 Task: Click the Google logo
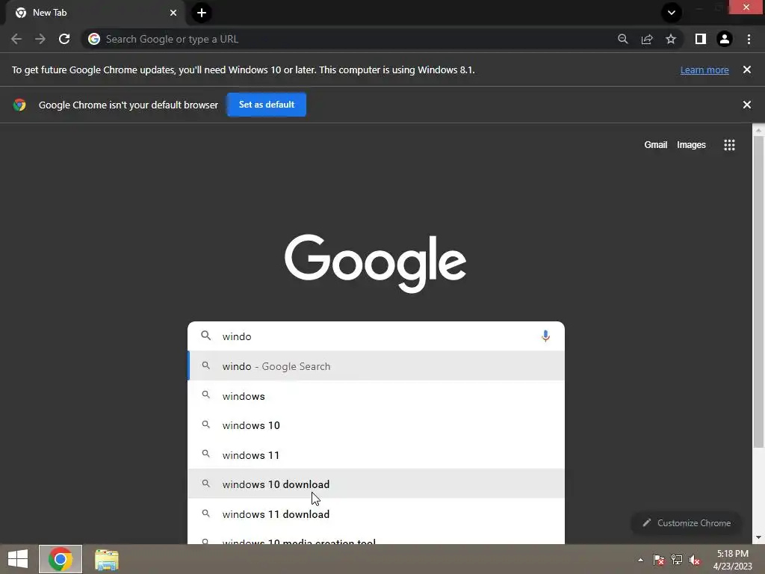point(375,264)
